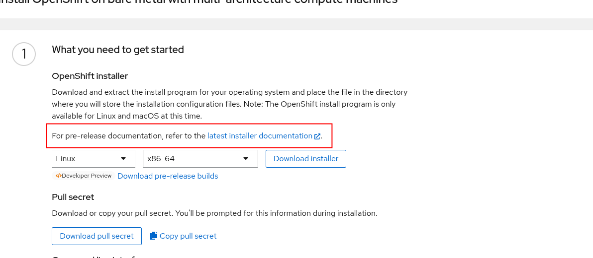Click external link icon after installer documentation
593x258 pixels.
317,136
